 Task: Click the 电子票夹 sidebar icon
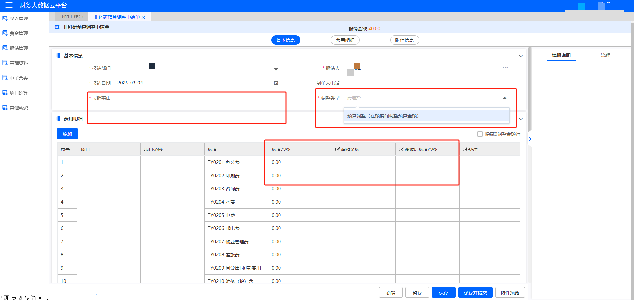5,78
